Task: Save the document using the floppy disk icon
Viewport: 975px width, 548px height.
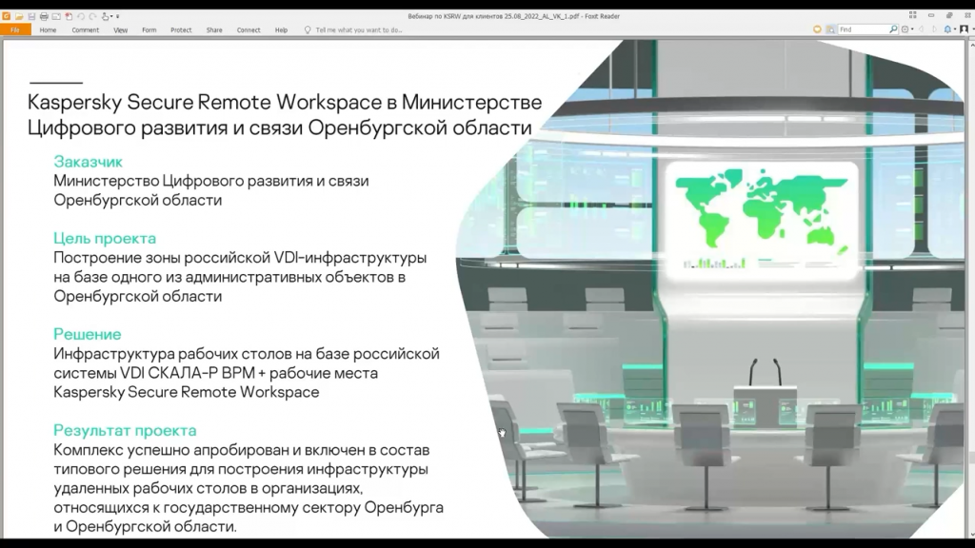Action: (x=31, y=16)
